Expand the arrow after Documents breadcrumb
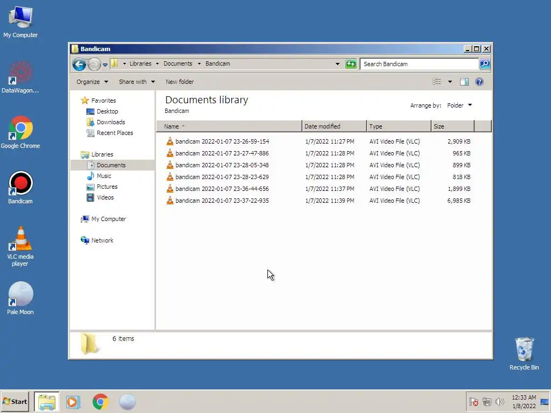Screen dimensions: 551x413 199,64
